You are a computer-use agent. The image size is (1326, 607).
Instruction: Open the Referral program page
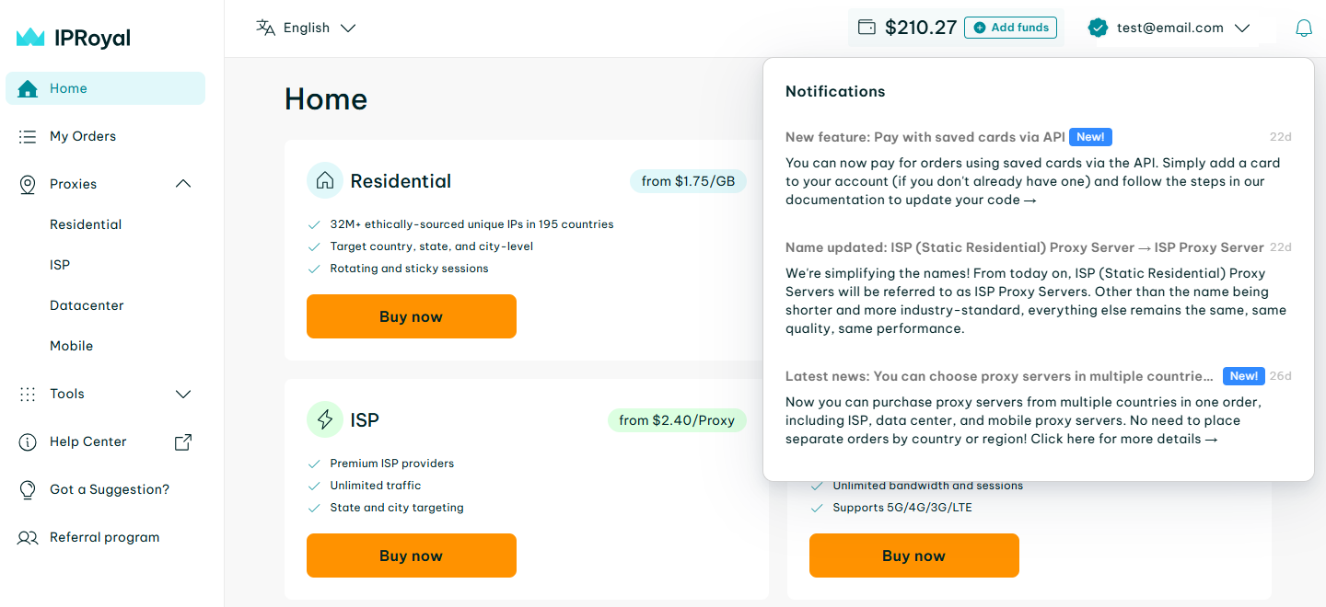[x=105, y=537]
